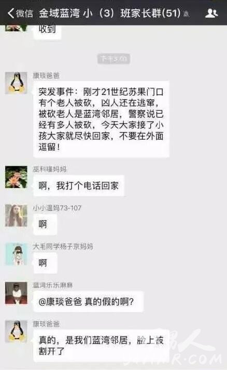
Task: Open 蓝湾乐乐麻麻 avatar picture
Action: [x=16, y=293]
